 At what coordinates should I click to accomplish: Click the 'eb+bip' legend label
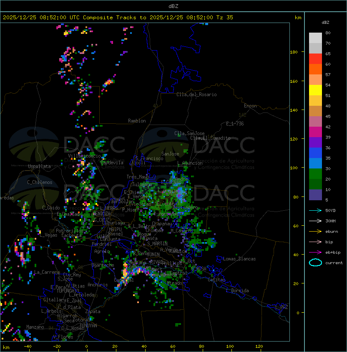tap(333, 253)
